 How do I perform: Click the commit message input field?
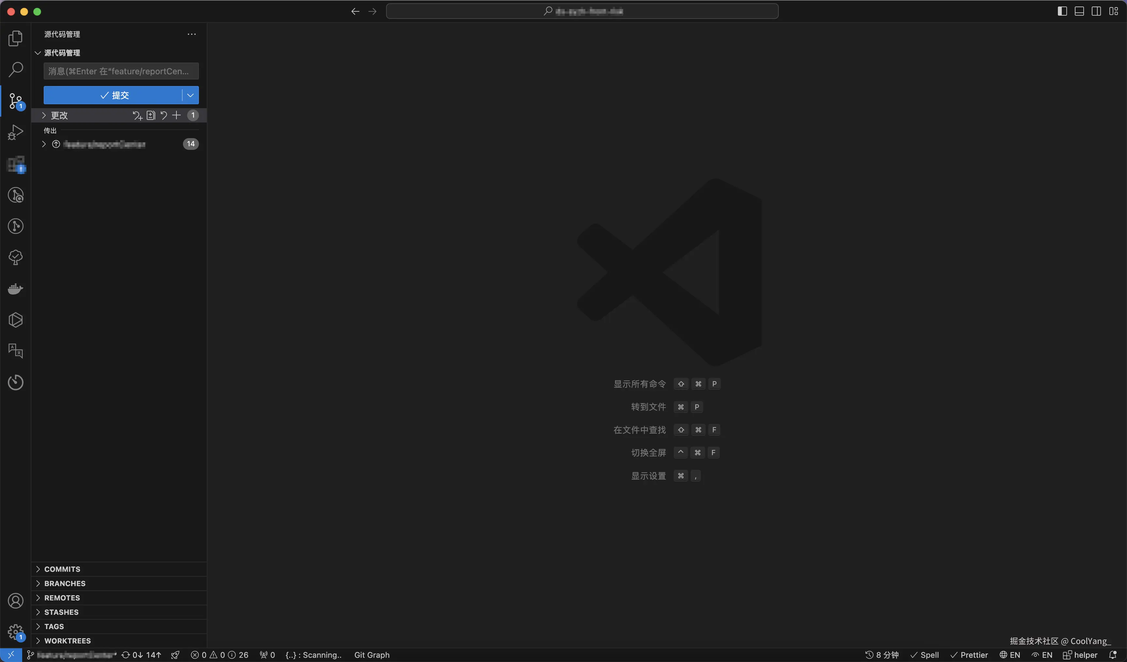point(121,71)
